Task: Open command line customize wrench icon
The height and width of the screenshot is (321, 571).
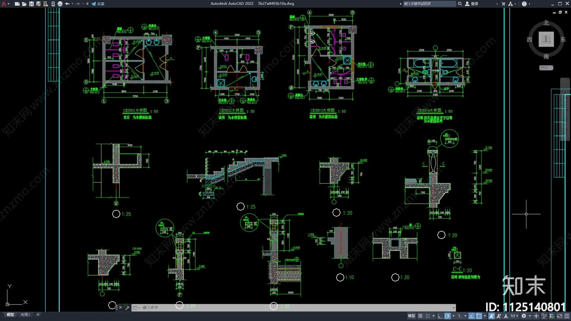Action: tap(127, 307)
